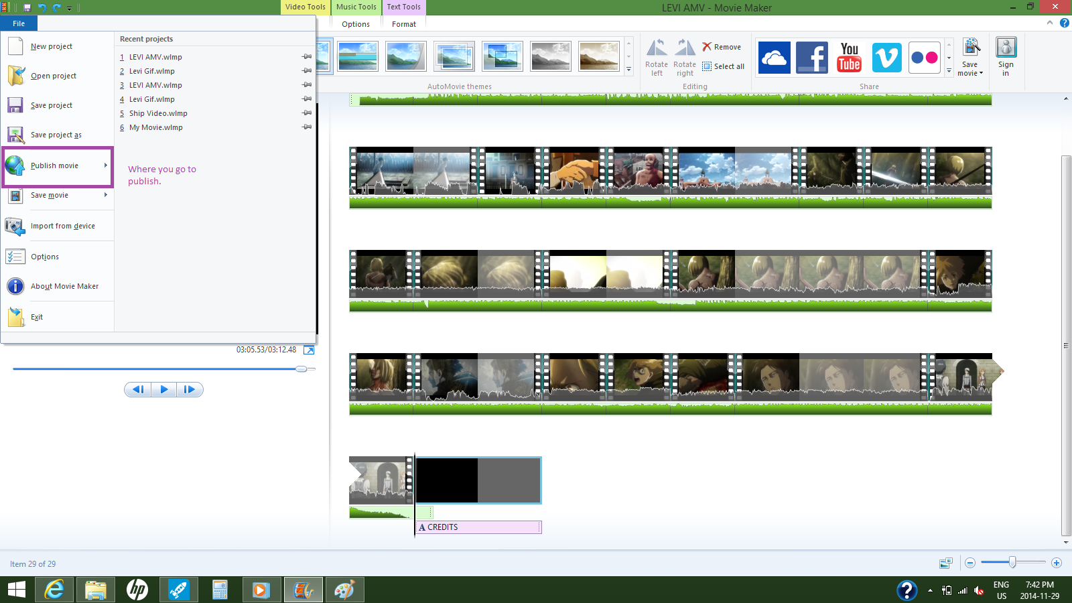Click Select all in Editing group
Image resolution: width=1072 pixels, height=603 pixels.
coord(723,66)
